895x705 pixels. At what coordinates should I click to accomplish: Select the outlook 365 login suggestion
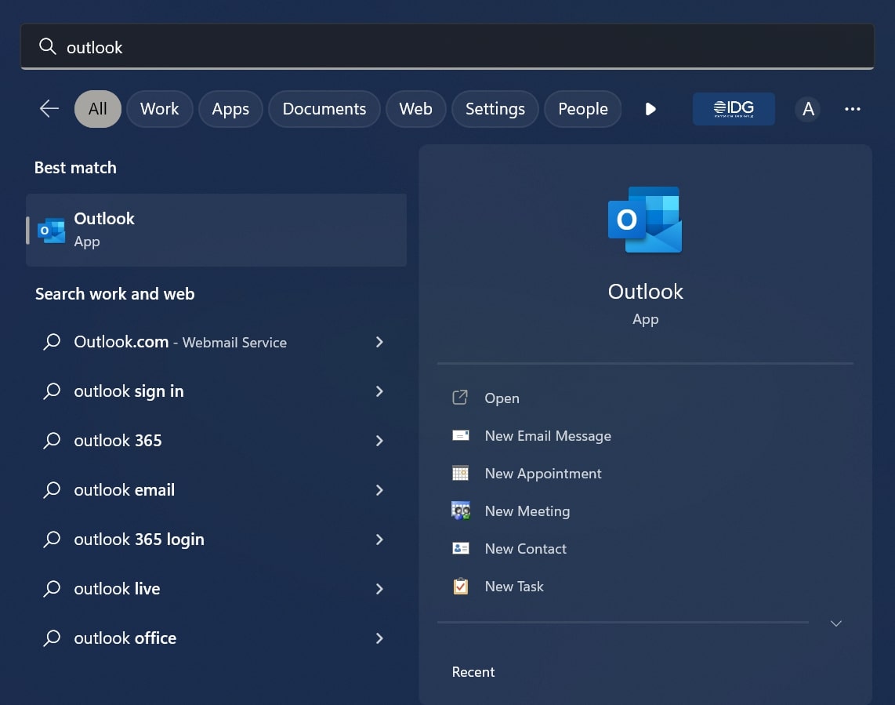click(216, 540)
